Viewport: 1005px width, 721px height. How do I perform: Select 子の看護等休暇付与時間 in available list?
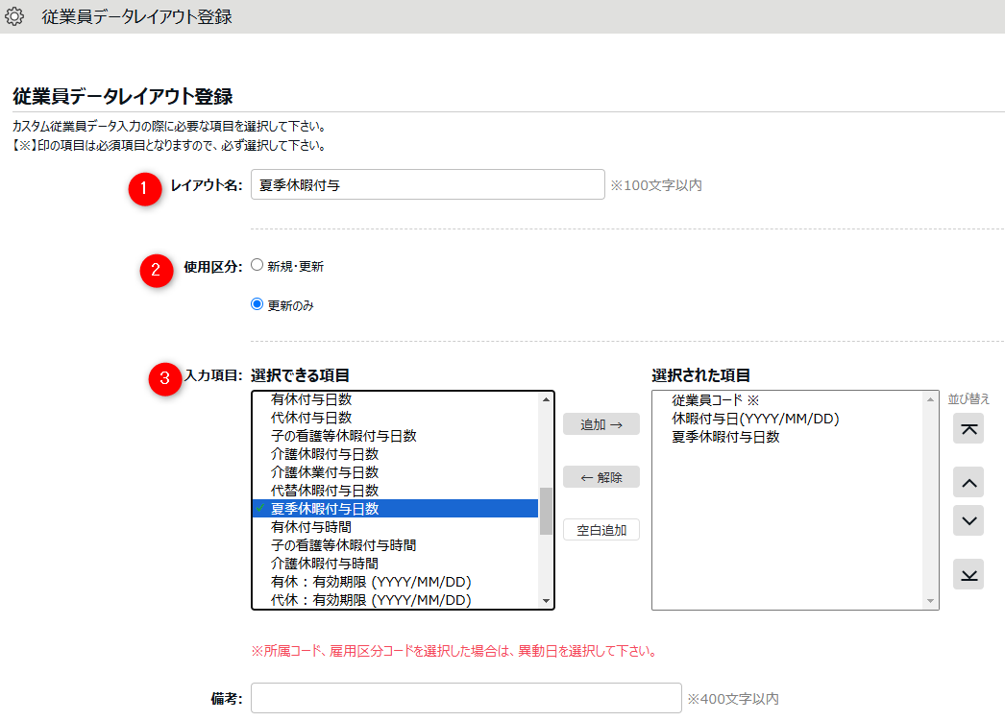pyautogui.click(x=343, y=545)
